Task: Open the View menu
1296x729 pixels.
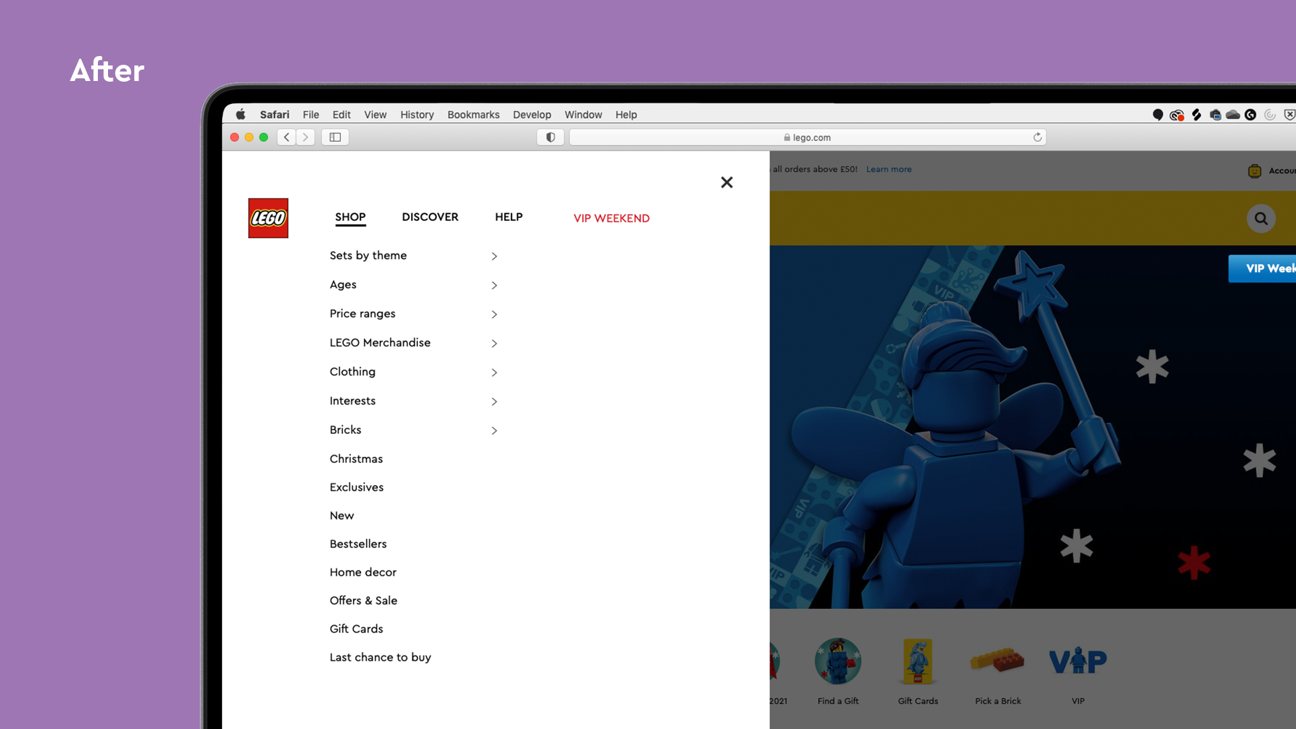Action: (x=375, y=115)
